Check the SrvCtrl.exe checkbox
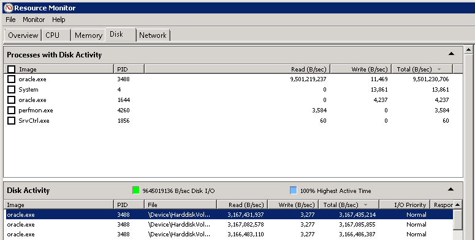This screenshot has height=240, width=475. point(11,120)
